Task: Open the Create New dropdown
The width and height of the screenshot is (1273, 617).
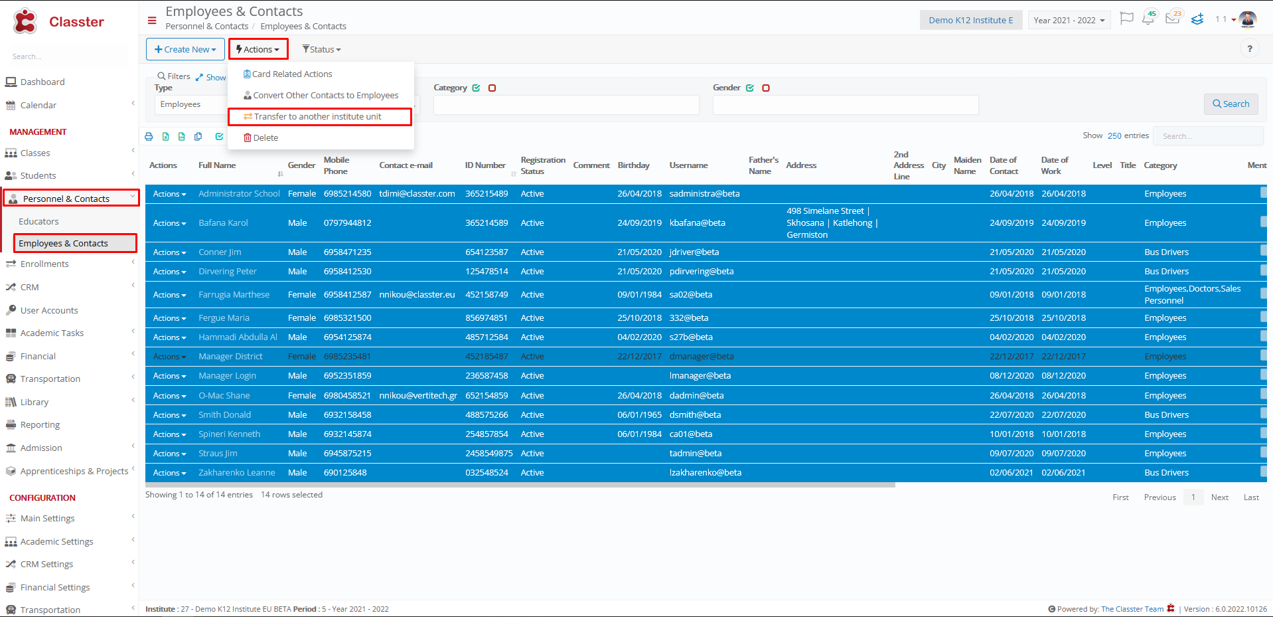Action: 185,49
